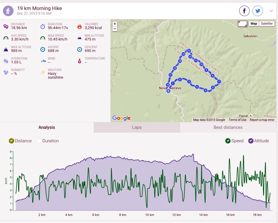Screen dimensions: 278x223
Task: Expand the workout options chevron
Action: (x=271, y=11)
